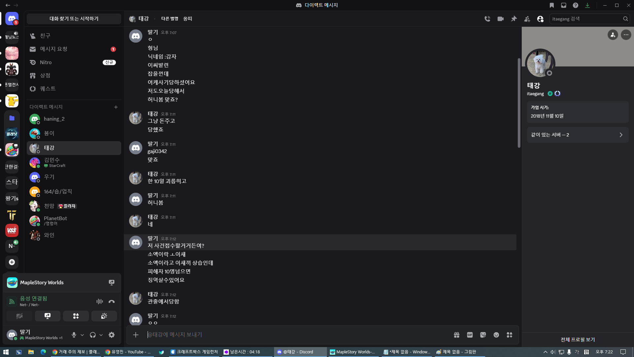Open pinned messages

[514, 19]
